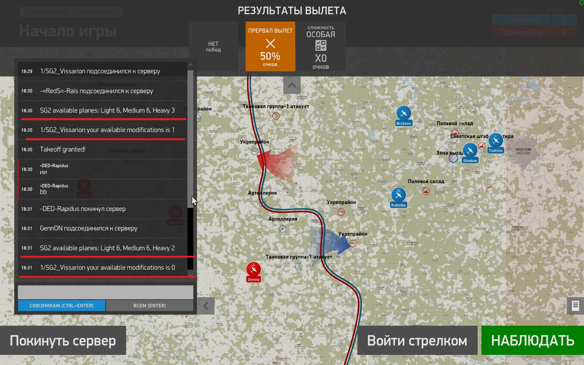This screenshot has height=365, width=584.
Task: Click the 'Полевой склад' depot icon near Kubinka
Action: click(426, 191)
